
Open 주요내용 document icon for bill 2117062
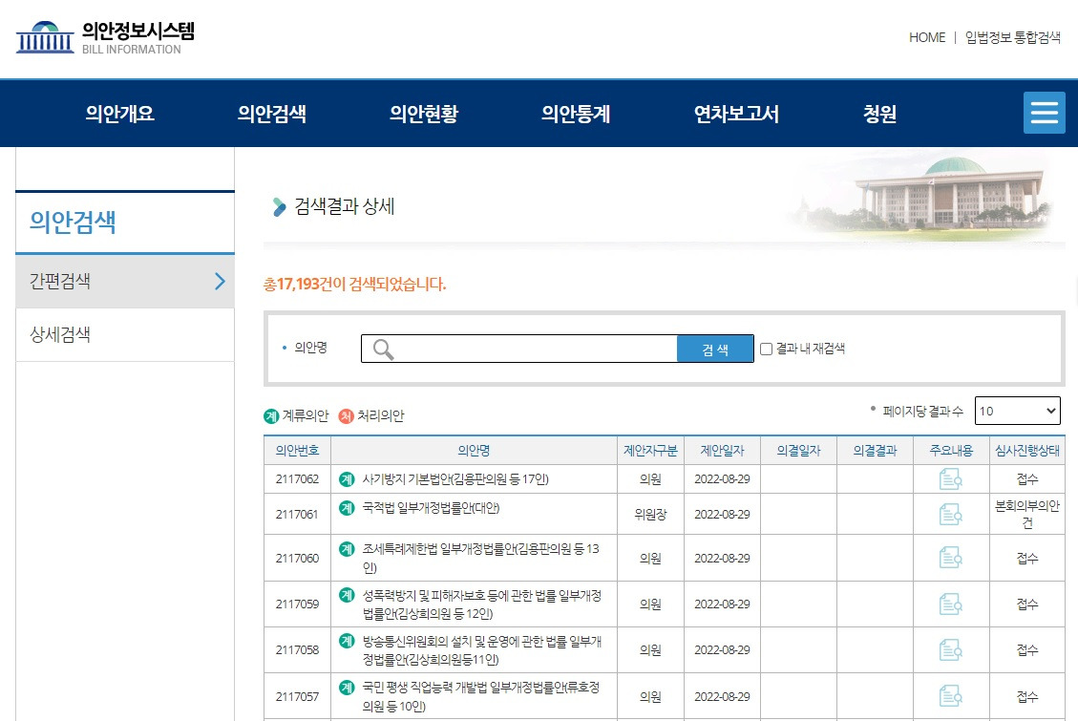tap(951, 478)
